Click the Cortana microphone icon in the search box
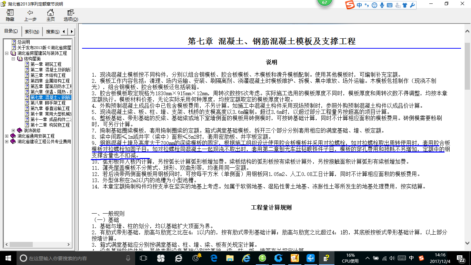 click(128, 258)
